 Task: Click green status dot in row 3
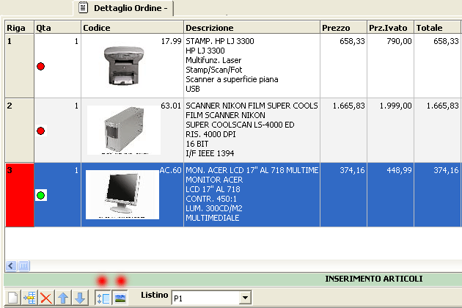click(40, 195)
